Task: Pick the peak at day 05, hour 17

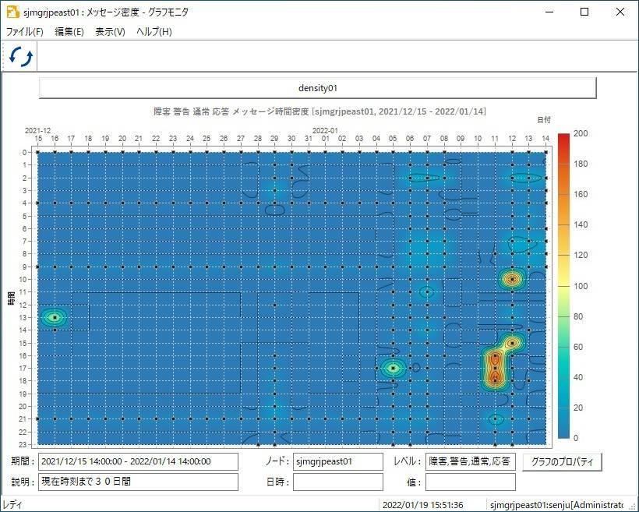Action: pos(393,368)
